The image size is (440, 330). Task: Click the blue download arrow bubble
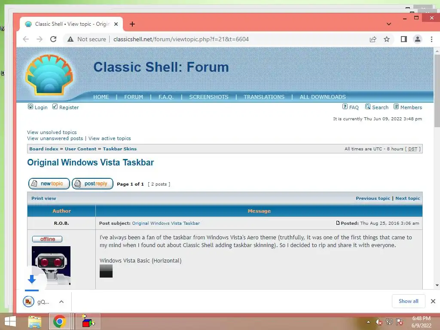point(32,279)
